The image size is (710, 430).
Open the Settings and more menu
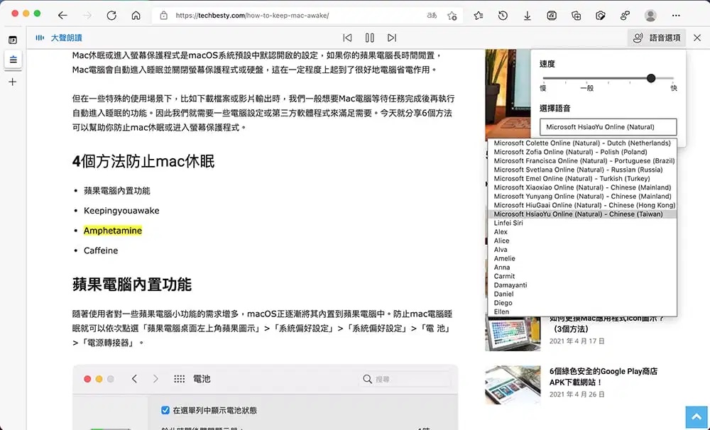(676, 16)
